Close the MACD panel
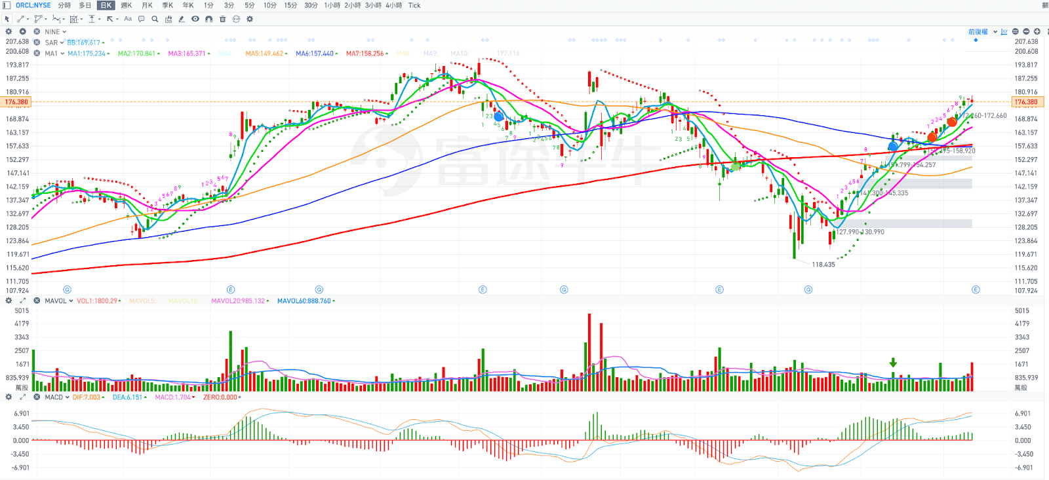Screen dimensions: 1049x480 (37, 397)
